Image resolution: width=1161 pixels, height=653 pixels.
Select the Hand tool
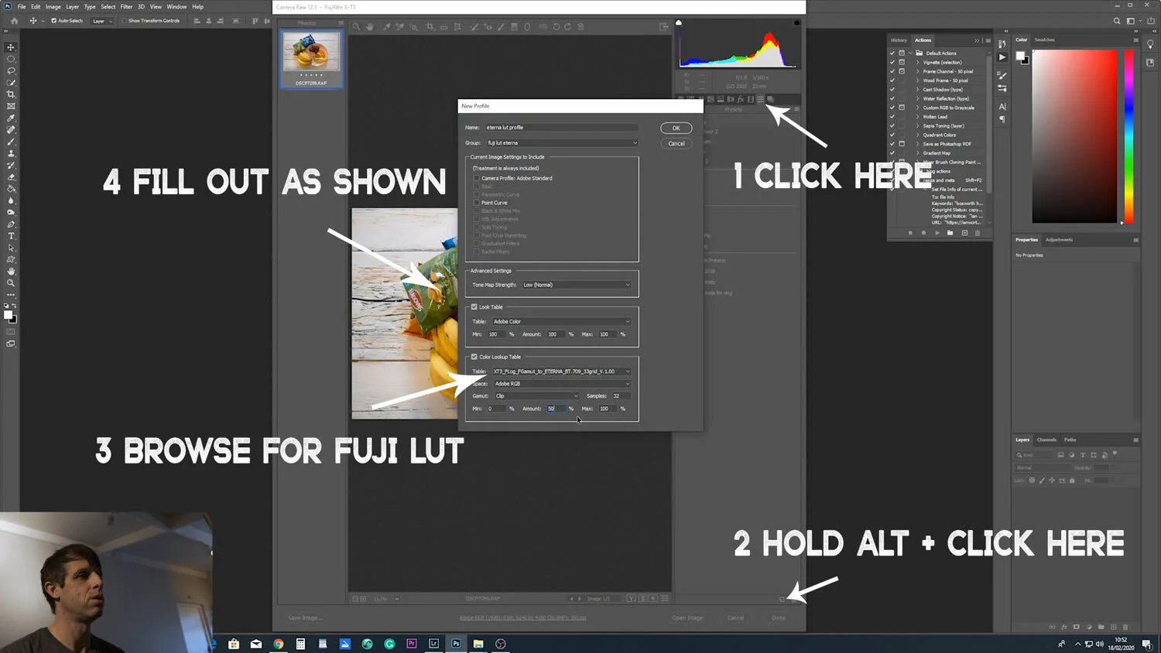coord(11,272)
